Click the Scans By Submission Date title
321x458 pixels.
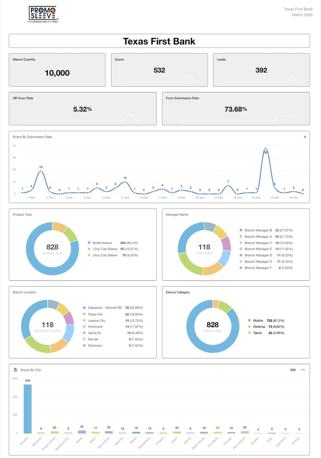coord(32,137)
